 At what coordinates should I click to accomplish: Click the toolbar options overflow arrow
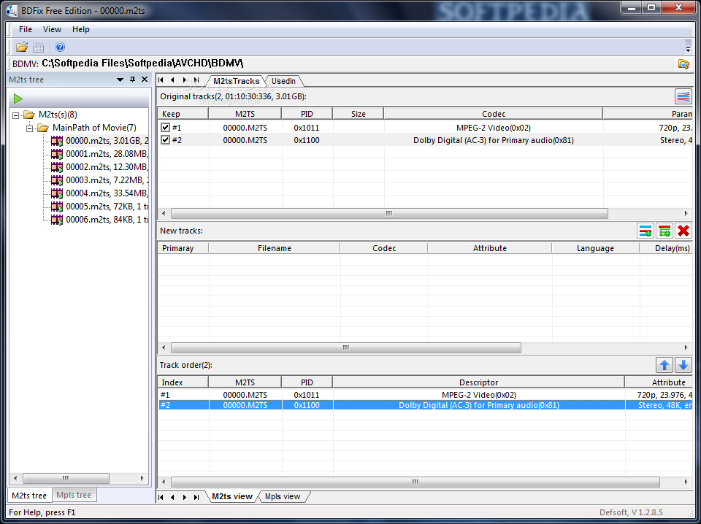coord(689,49)
